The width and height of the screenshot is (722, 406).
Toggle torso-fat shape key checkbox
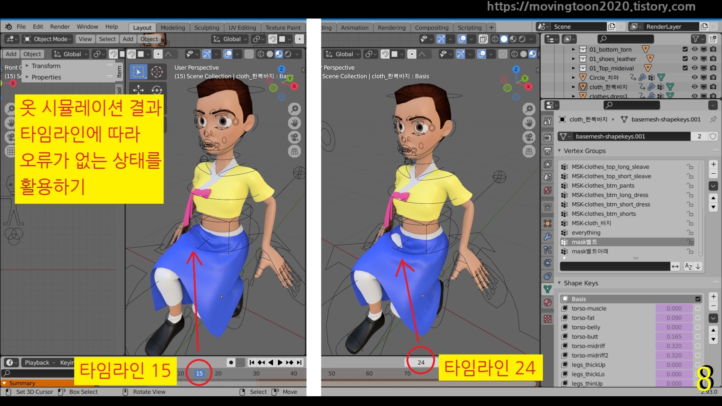click(698, 318)
